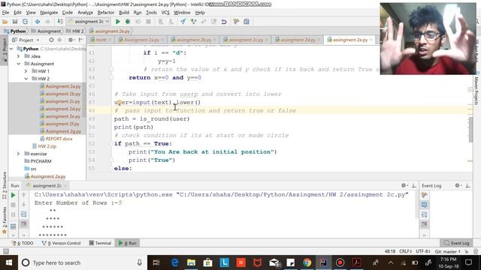Start debugging with the bug icon

pos(128,22)
